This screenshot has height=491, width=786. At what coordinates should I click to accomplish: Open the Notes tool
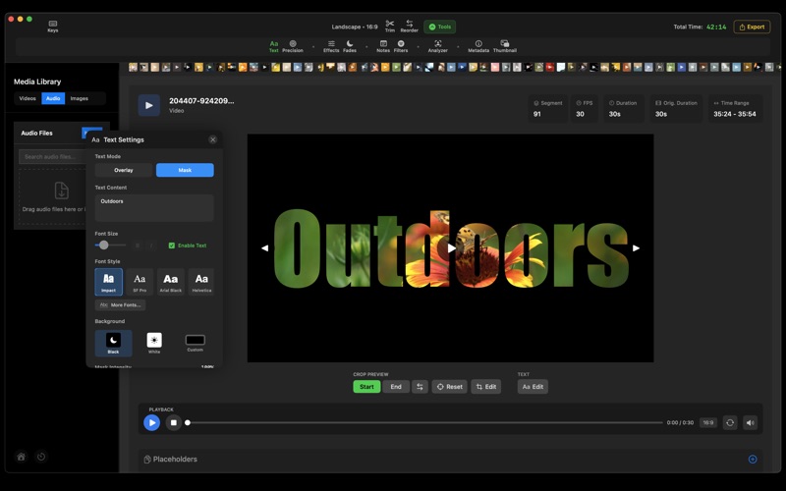pyautogui.click(x=383, y=46)
